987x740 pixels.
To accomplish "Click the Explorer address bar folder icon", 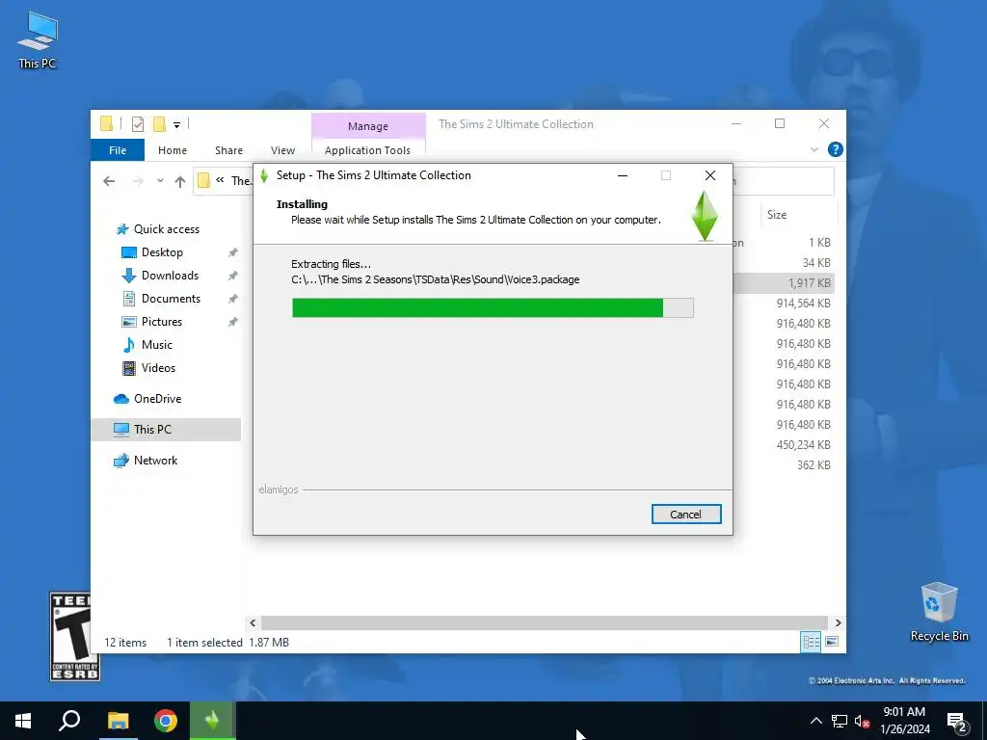I will tap(204, 181).
